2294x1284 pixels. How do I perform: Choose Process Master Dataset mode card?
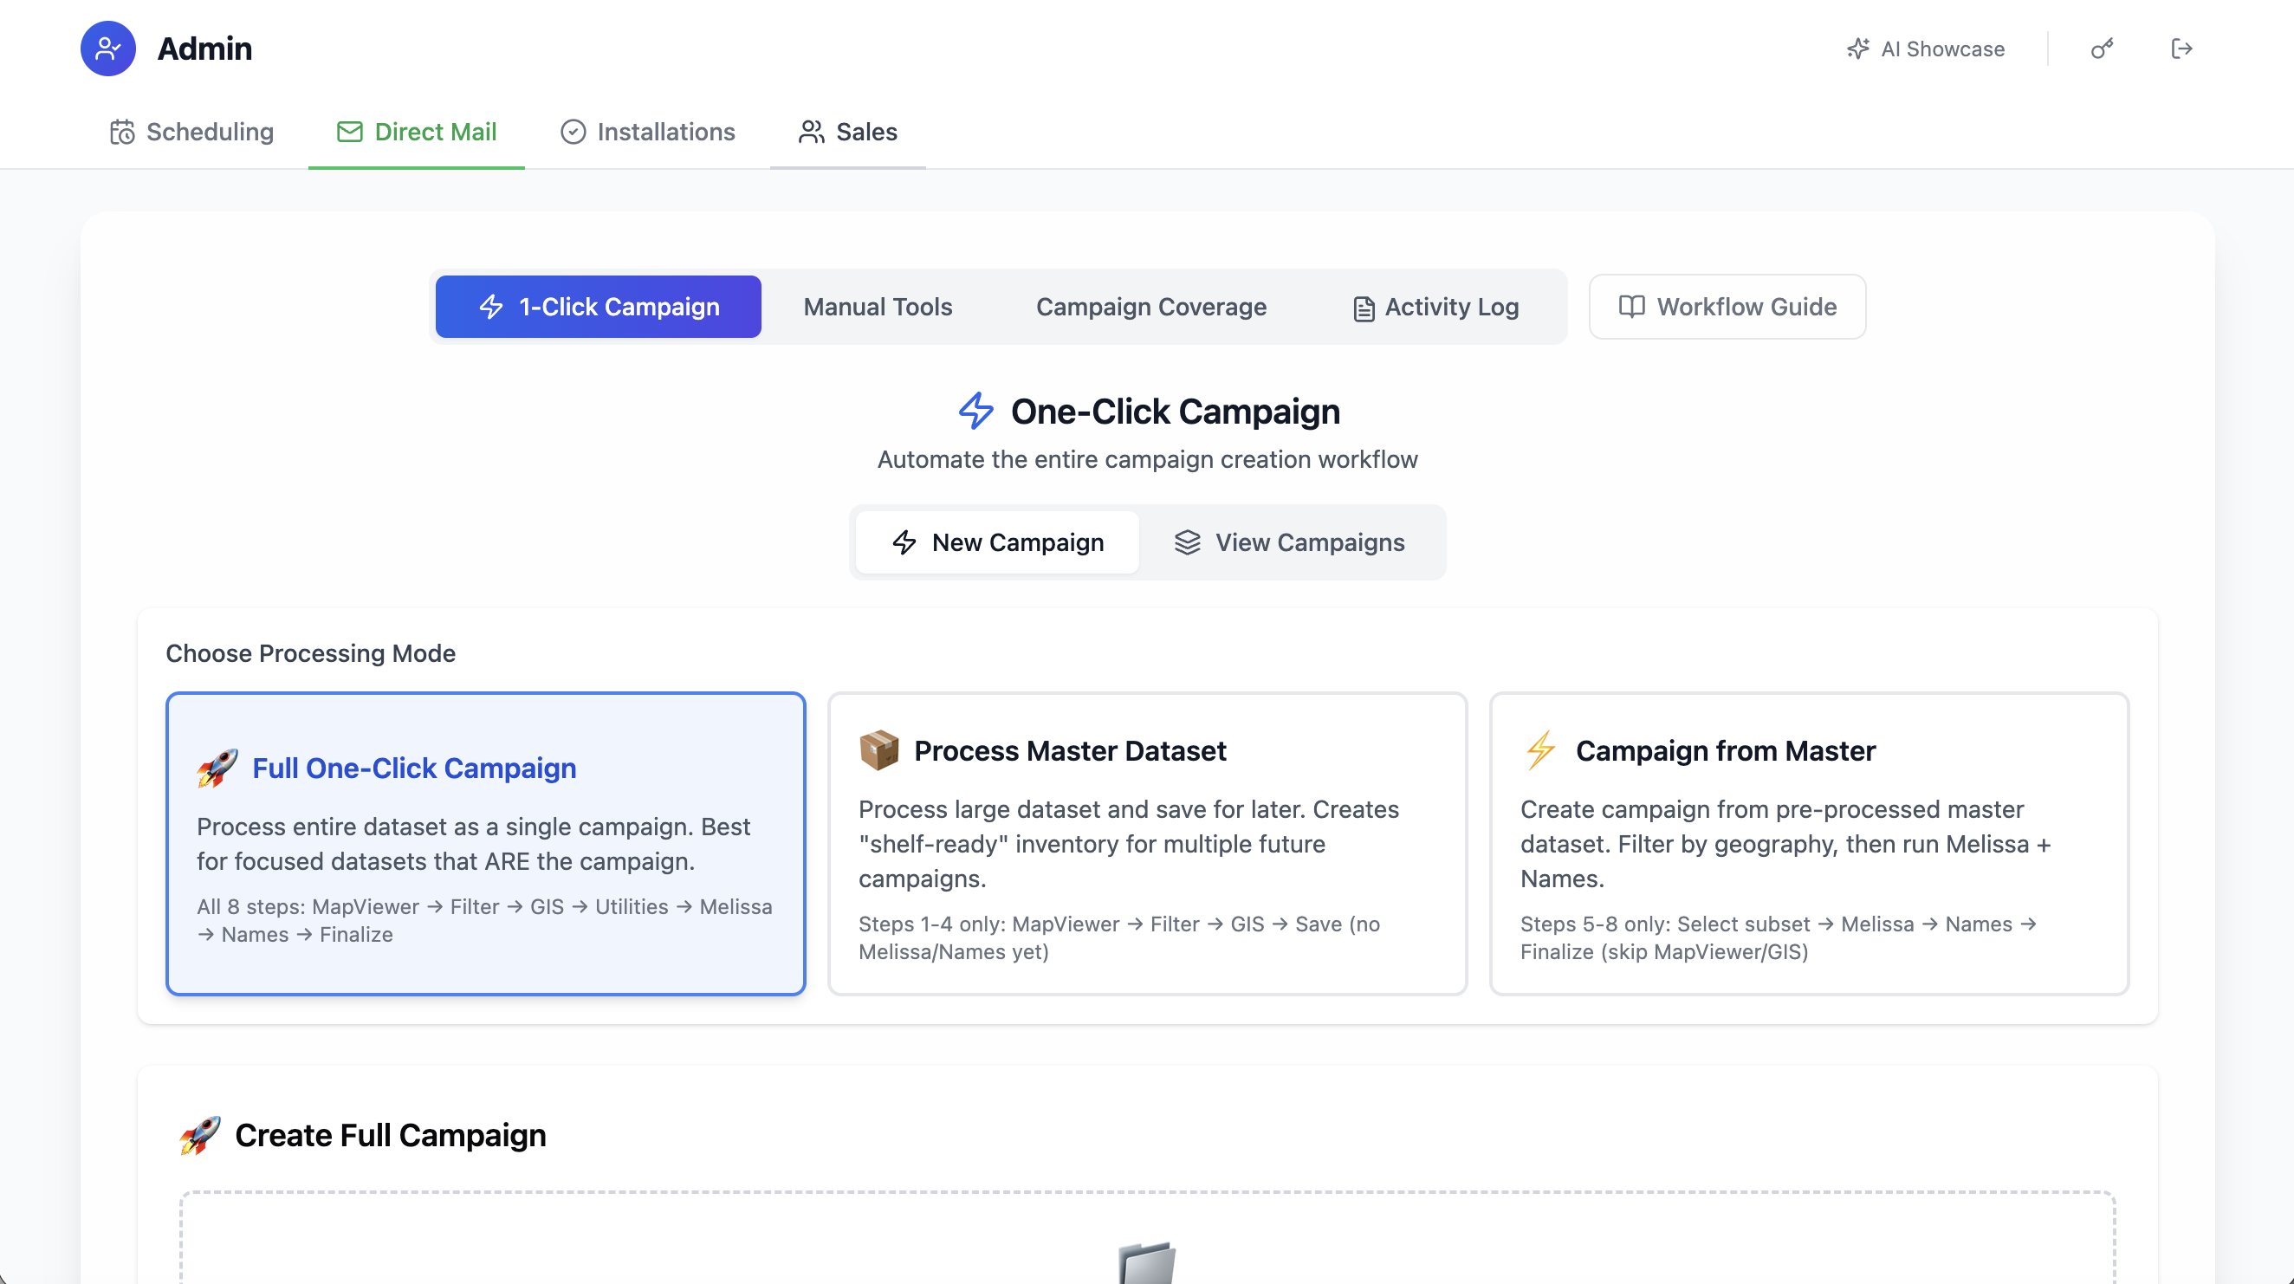(x=1147, y=844)
